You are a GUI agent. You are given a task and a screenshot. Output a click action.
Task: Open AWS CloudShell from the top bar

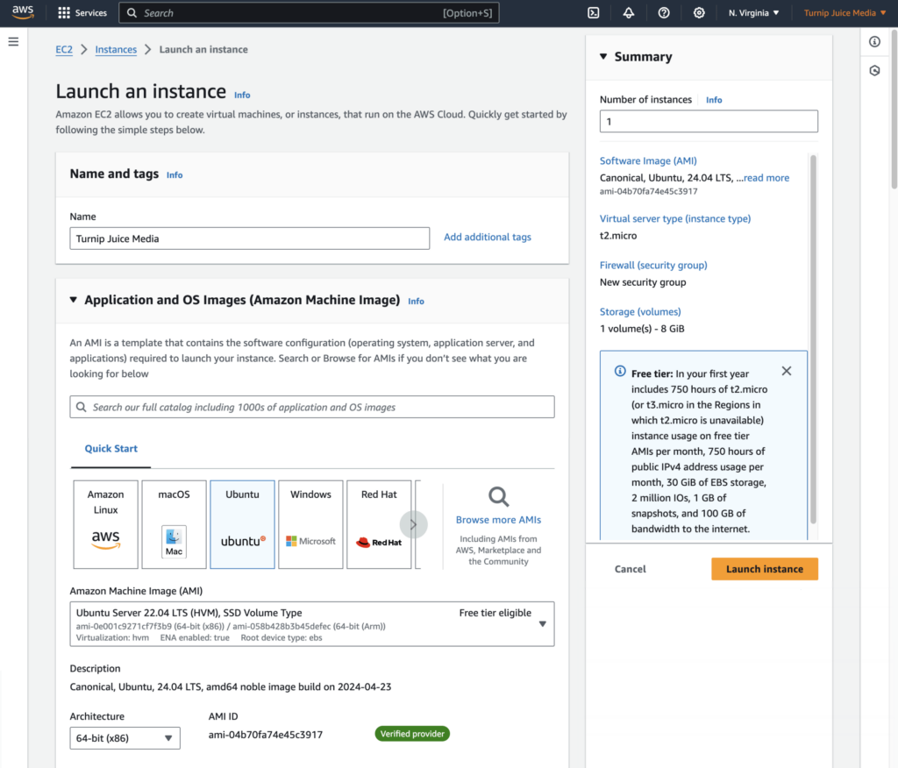[594, 12]
